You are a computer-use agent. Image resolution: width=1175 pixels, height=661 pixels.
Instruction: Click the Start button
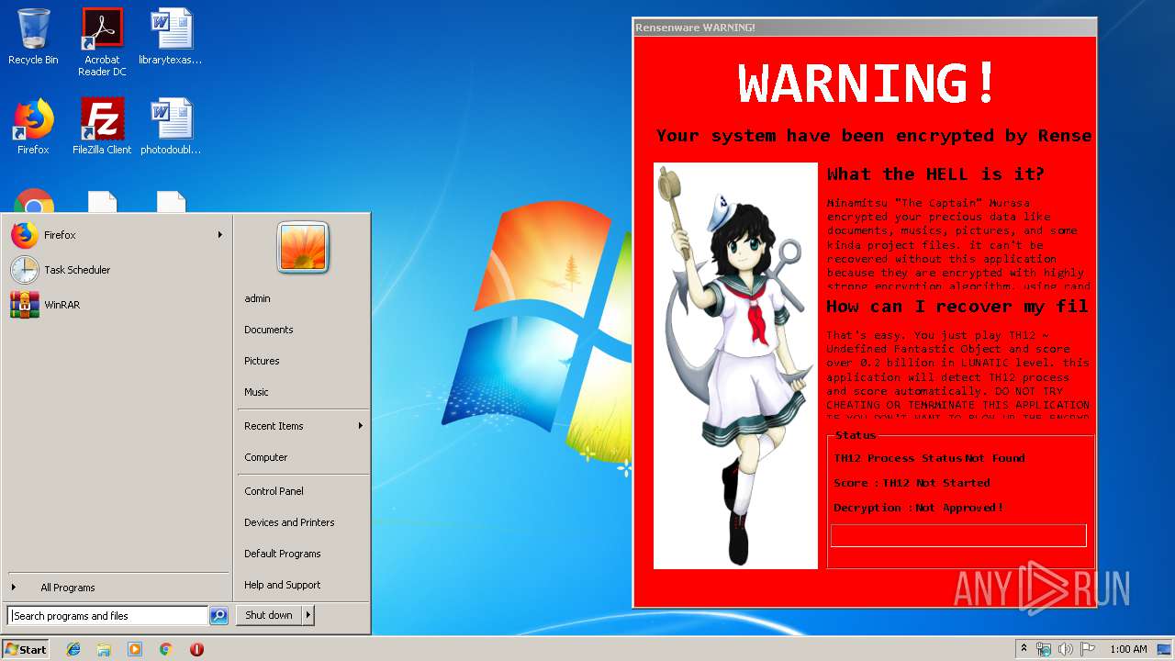(26, 649)
